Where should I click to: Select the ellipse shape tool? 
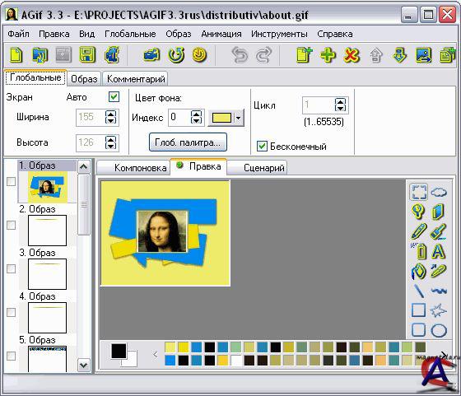439,330
